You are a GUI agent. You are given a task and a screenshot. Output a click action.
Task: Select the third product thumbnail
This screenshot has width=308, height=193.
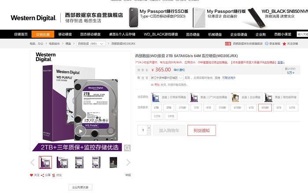pos(79,162)
